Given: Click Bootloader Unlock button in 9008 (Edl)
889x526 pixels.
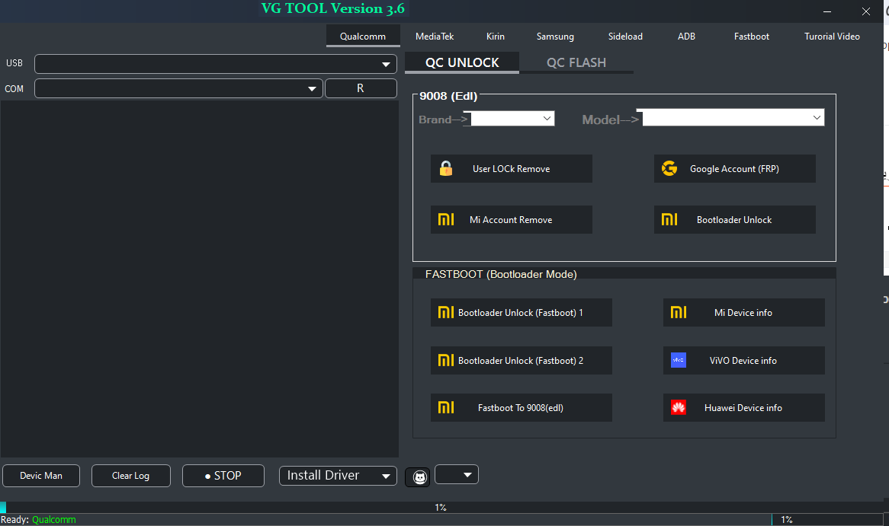Looking at the screenshot, I should point(735,220).
